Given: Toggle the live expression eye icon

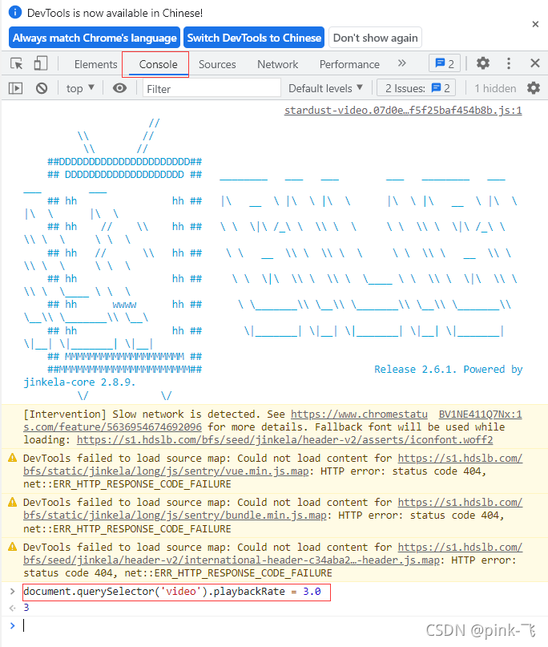Looking at the screenshot, I should [119, 88].
